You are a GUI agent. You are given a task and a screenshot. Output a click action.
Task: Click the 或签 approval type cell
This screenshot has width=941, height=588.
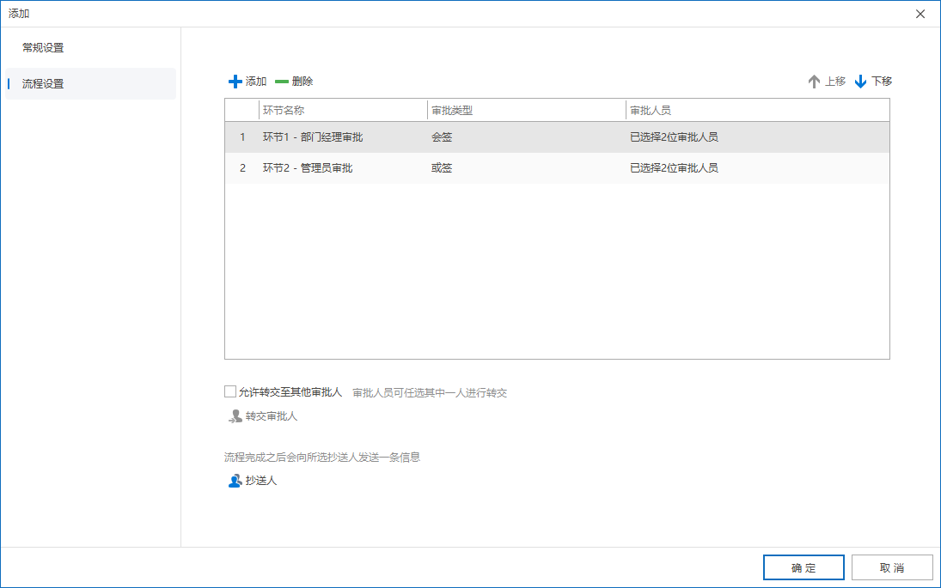coord(442,168)
